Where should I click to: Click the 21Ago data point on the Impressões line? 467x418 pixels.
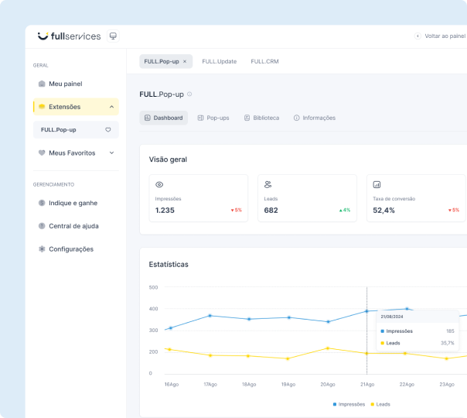coord(366,311)
